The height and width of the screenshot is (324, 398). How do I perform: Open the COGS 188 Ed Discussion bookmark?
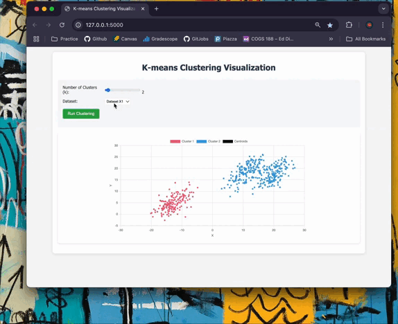[268, 39]
